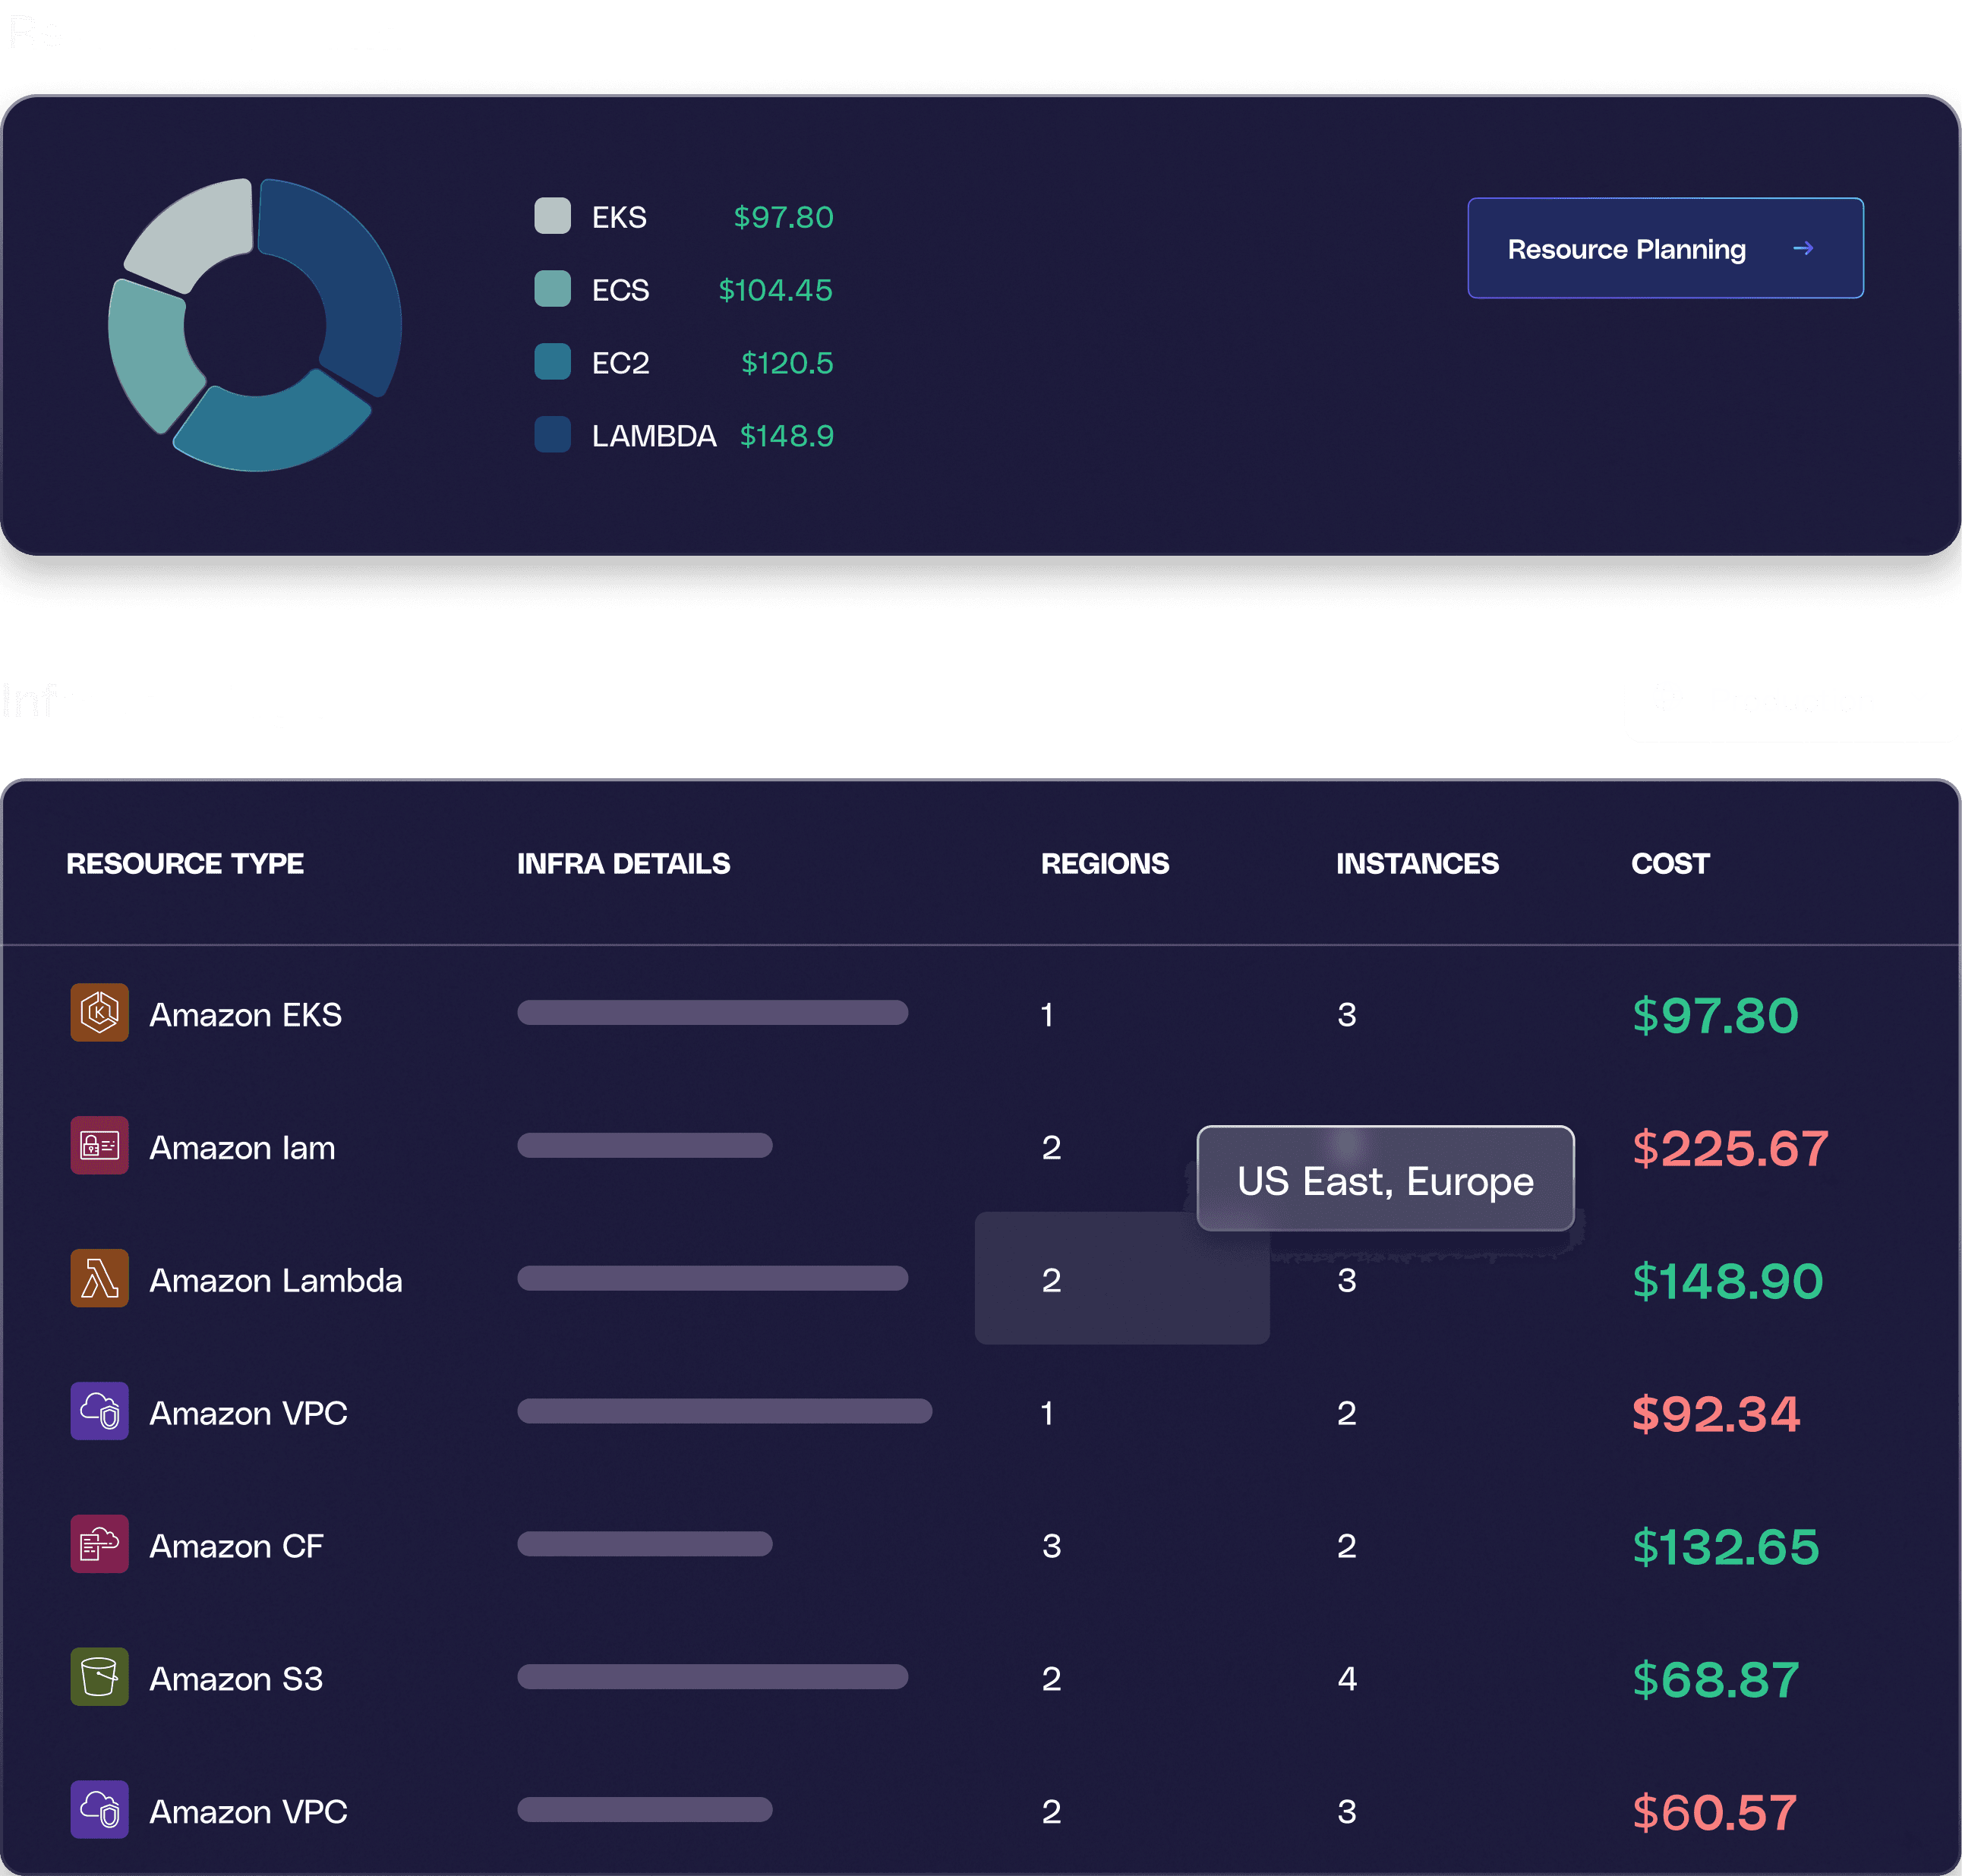Image resolution: width=1962 pixels, height=1876 pixels.
Task: Click the EC2 label in the legend
Action: (620, 363)
